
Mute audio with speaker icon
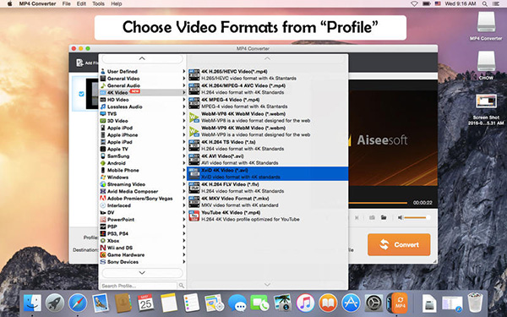coord(400,218)
